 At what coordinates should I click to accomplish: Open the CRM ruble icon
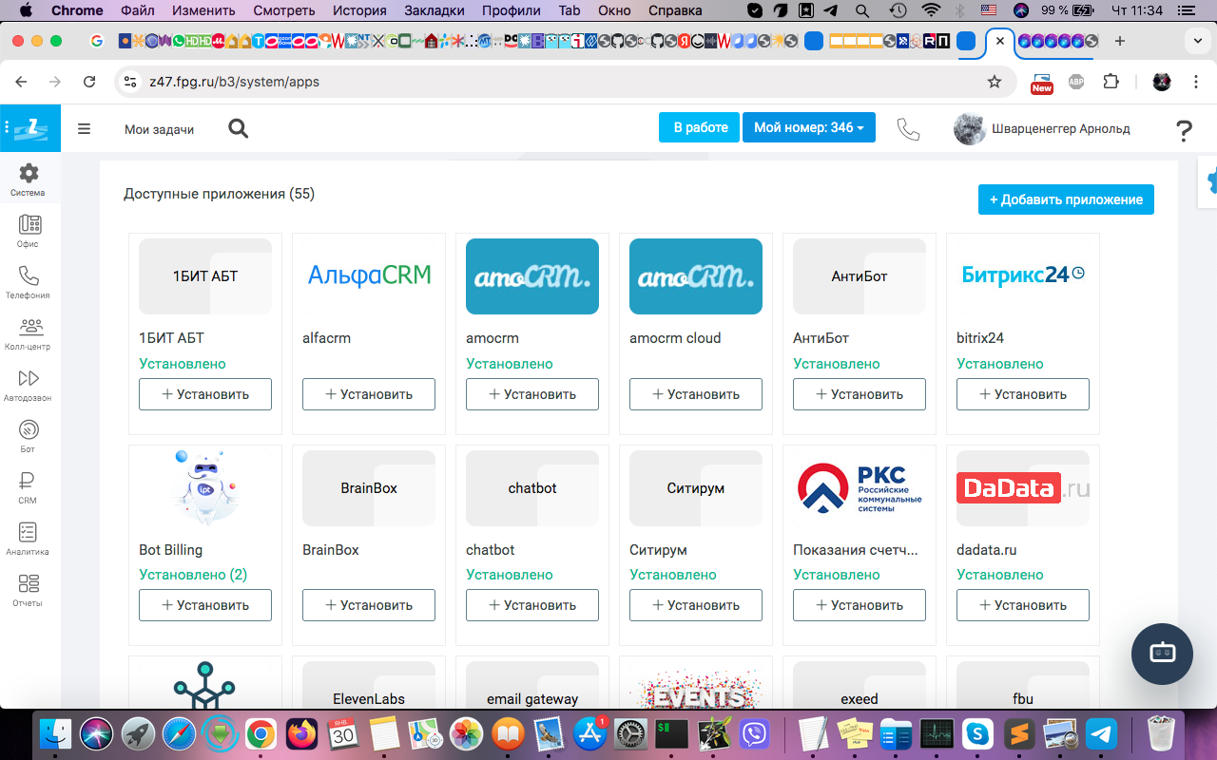[x=29, y=486]
